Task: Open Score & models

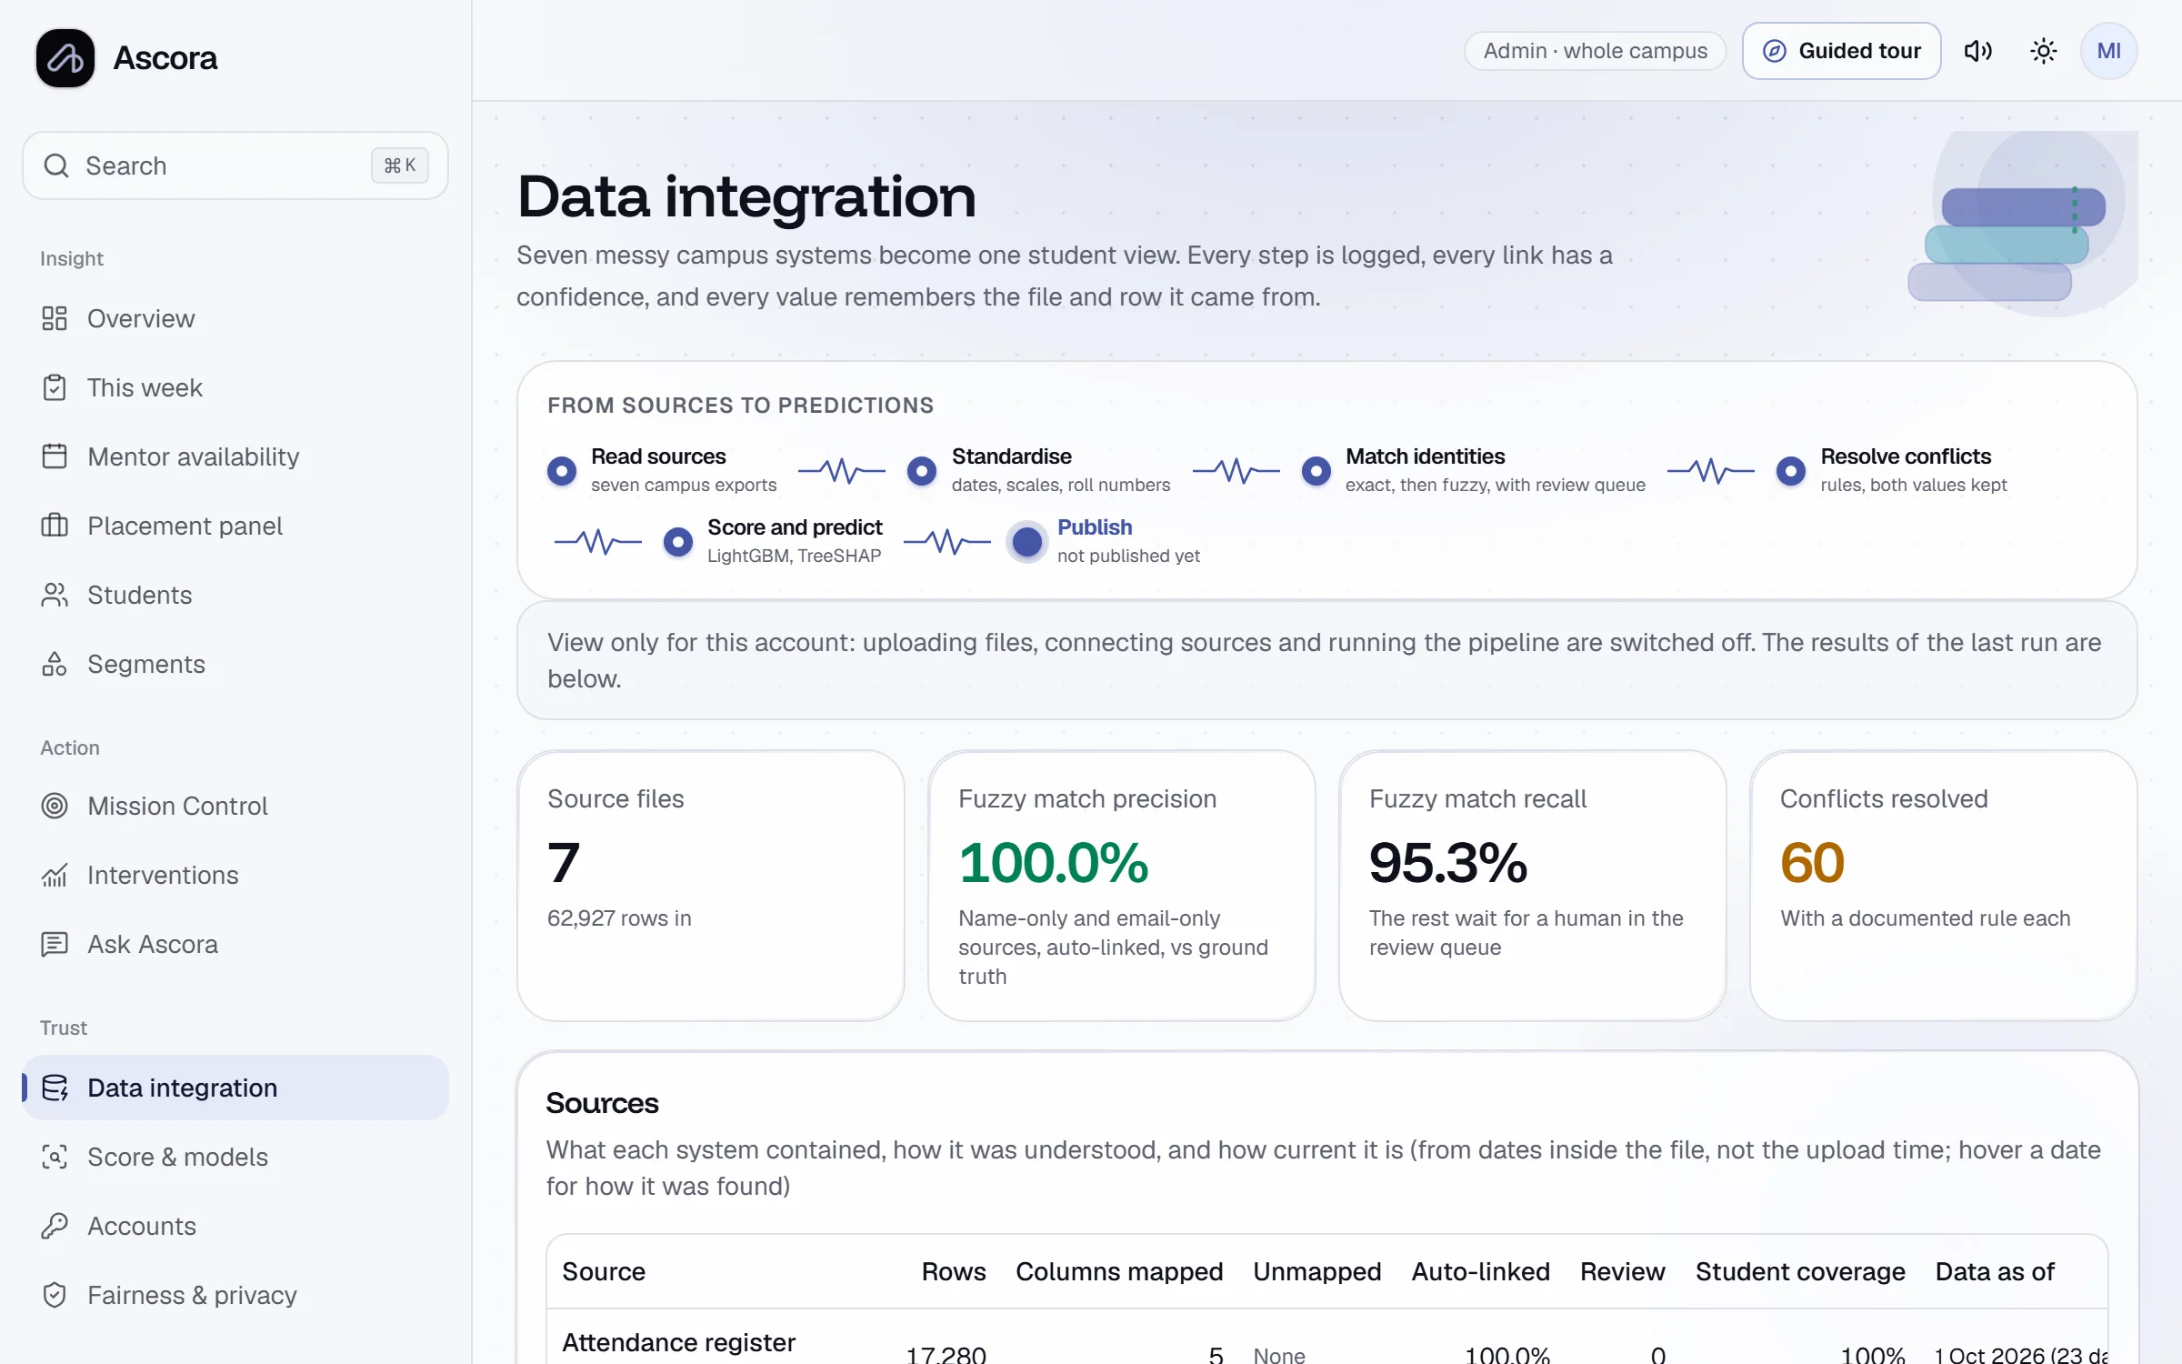Action: point(235,1157)
